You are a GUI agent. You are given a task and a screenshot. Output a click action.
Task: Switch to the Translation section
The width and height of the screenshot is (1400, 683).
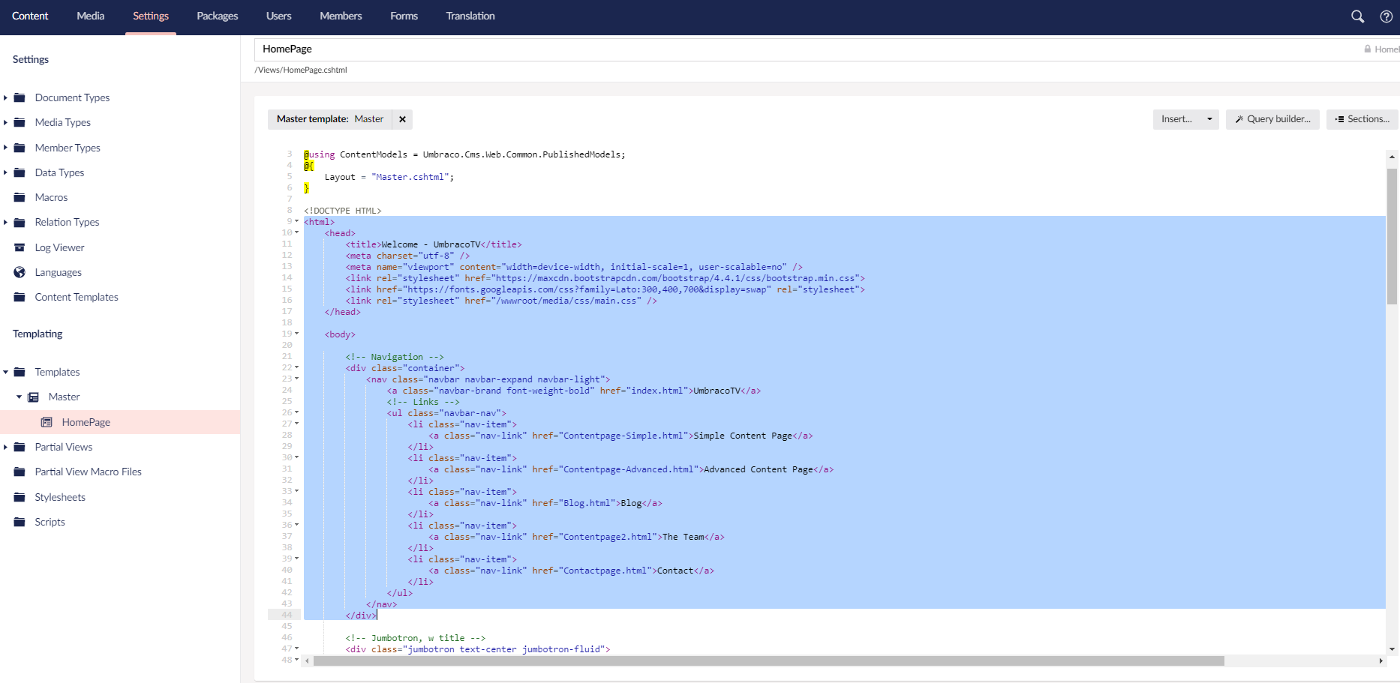tap(470, 16)
